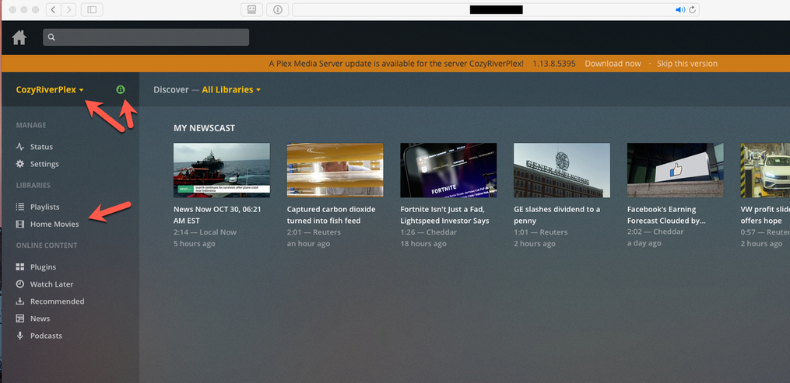
Task: Click the Safari reload icon
Action: click(692, 9)
